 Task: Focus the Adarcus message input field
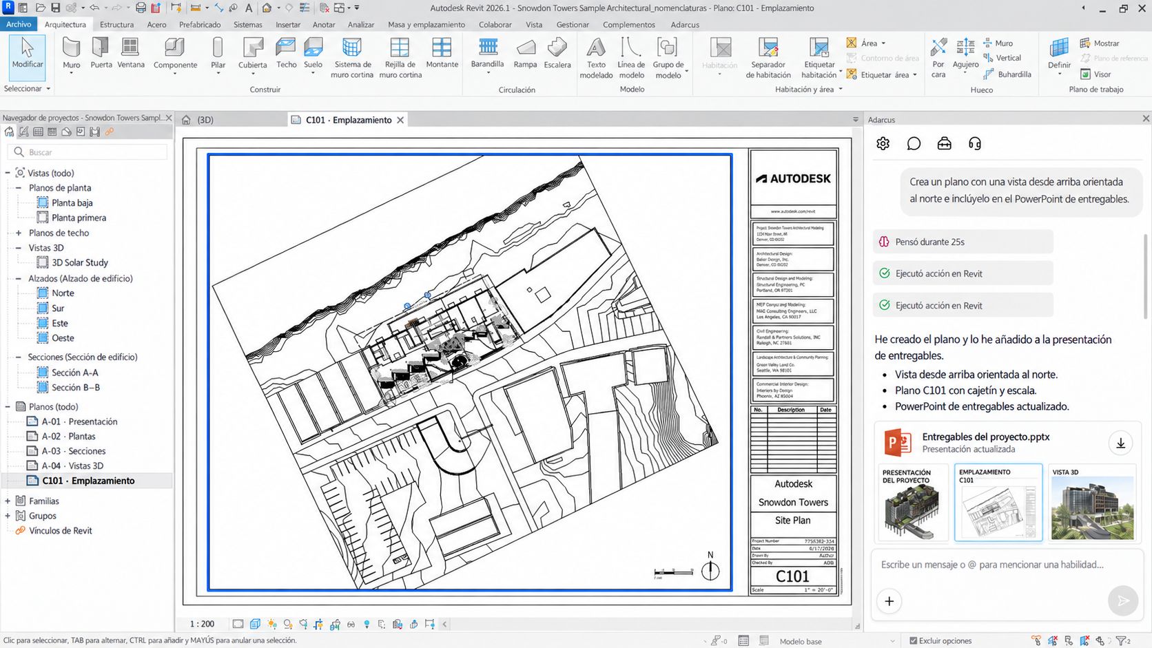point(992,565)
